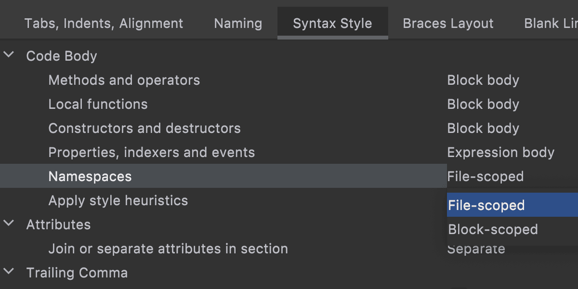Screen dimensions: 578x289
Task: Open Methods and operators Block body value
Action: 483,80
